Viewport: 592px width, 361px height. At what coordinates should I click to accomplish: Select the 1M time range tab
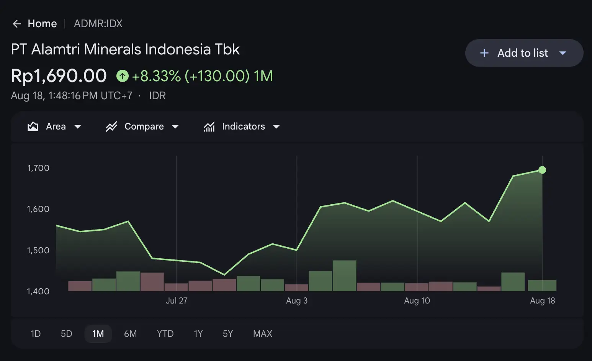pos(98,334)
